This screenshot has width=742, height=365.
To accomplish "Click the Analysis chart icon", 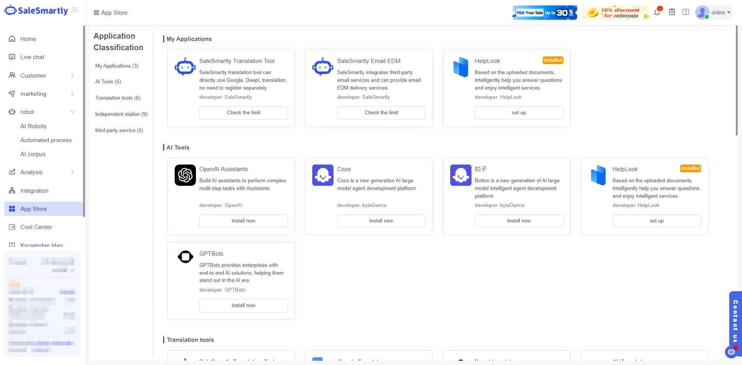I will click(x=12, y=172).
